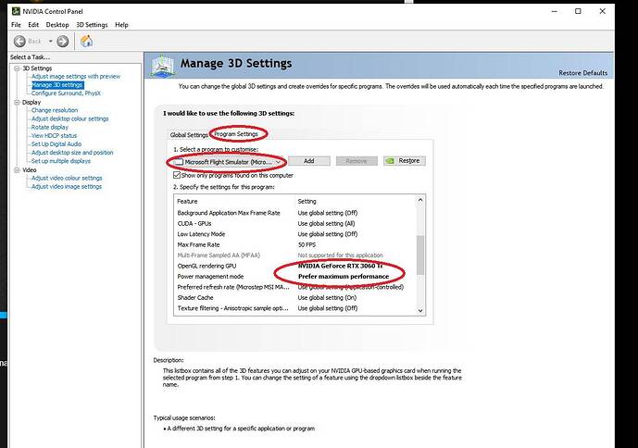Select the Shader Cache setting value
Image resolution: width=638 pixels, height=448 pixels.
[327, 297]
